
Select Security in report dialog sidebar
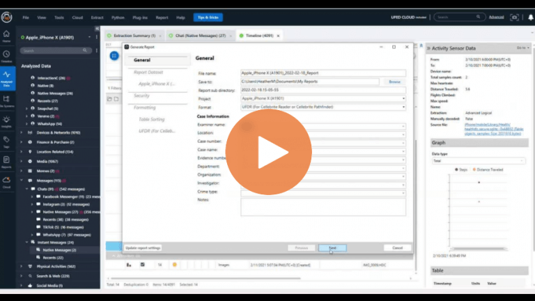point(141,96)
